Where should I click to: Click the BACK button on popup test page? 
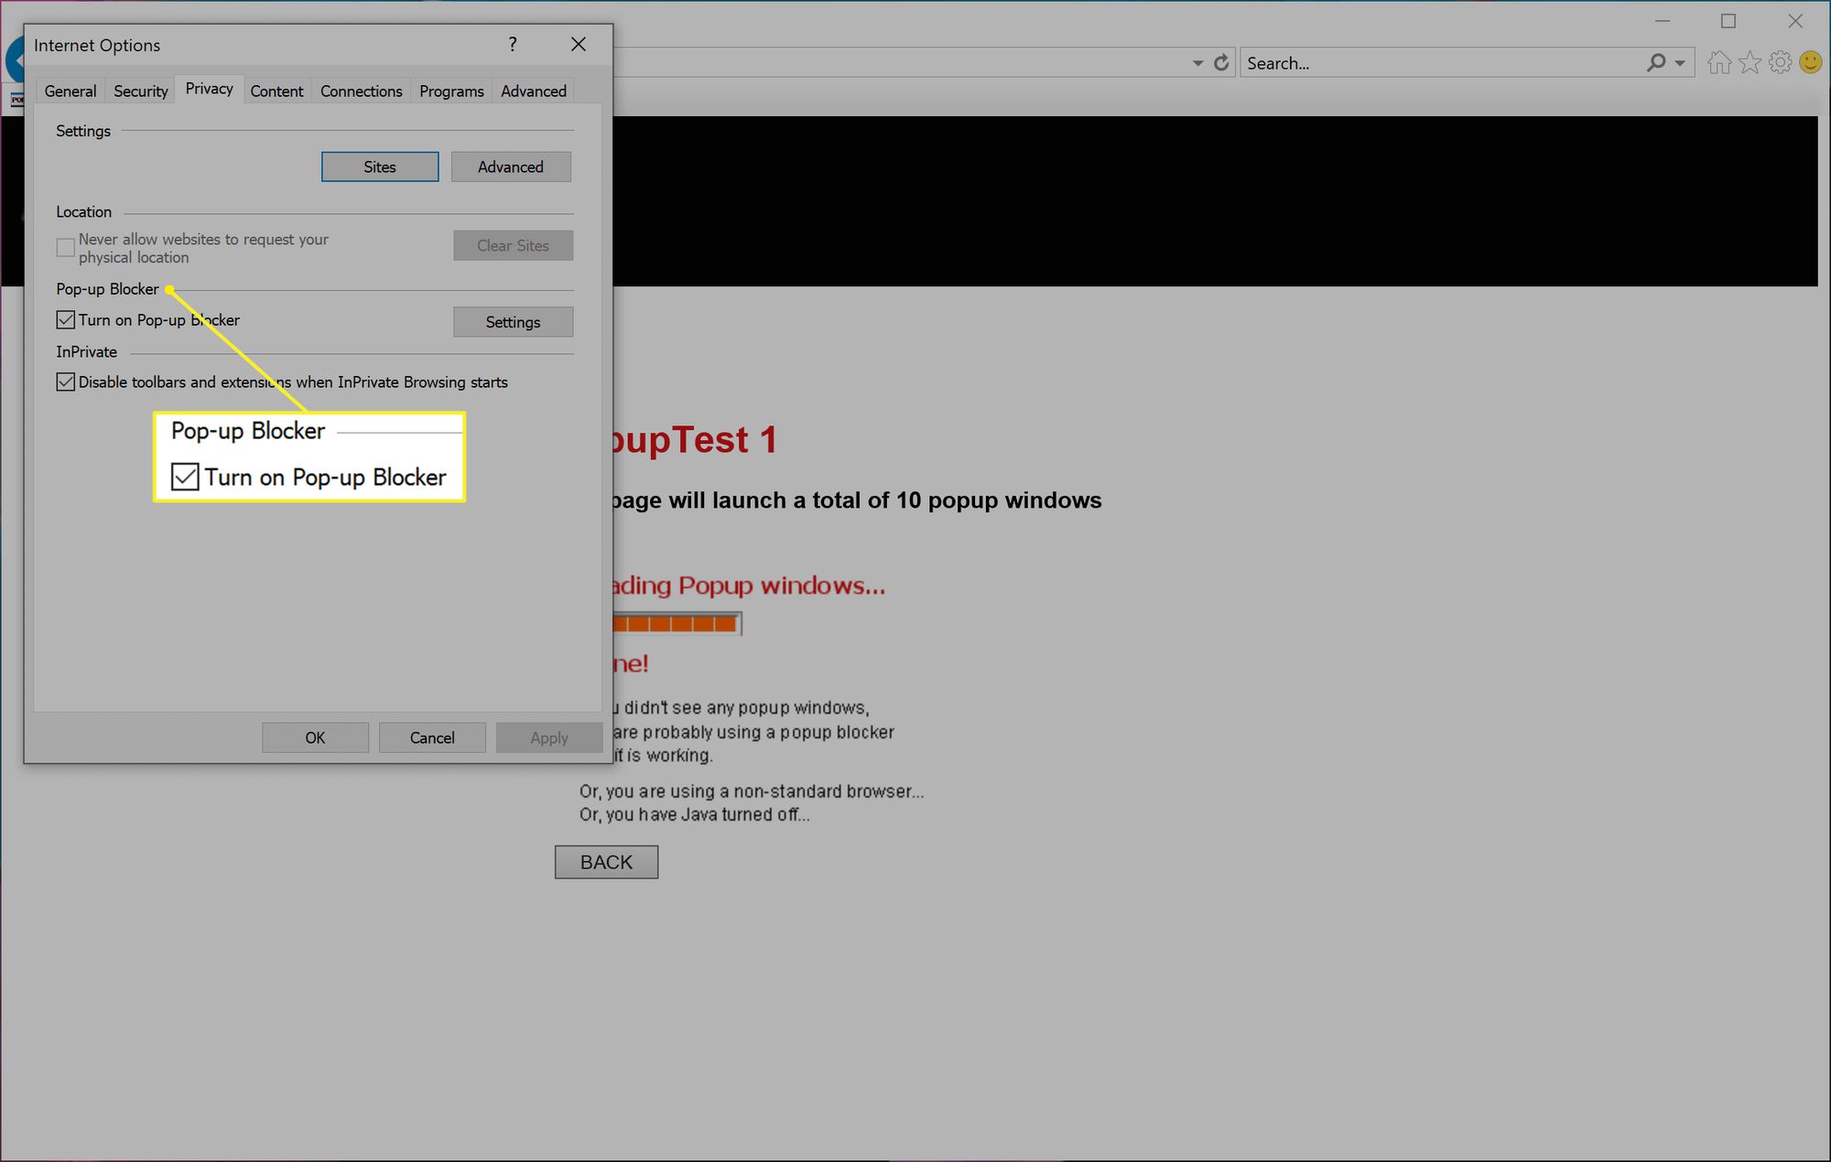click(x=606, y=862)
